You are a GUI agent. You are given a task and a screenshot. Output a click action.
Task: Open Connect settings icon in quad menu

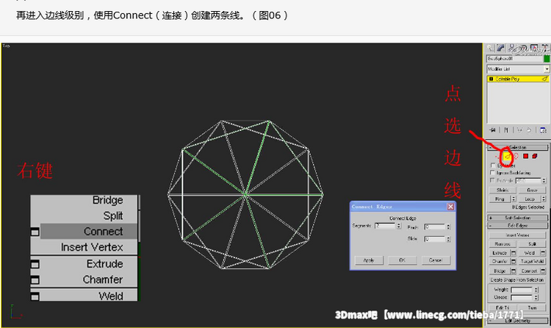click(x=35, y=232)
